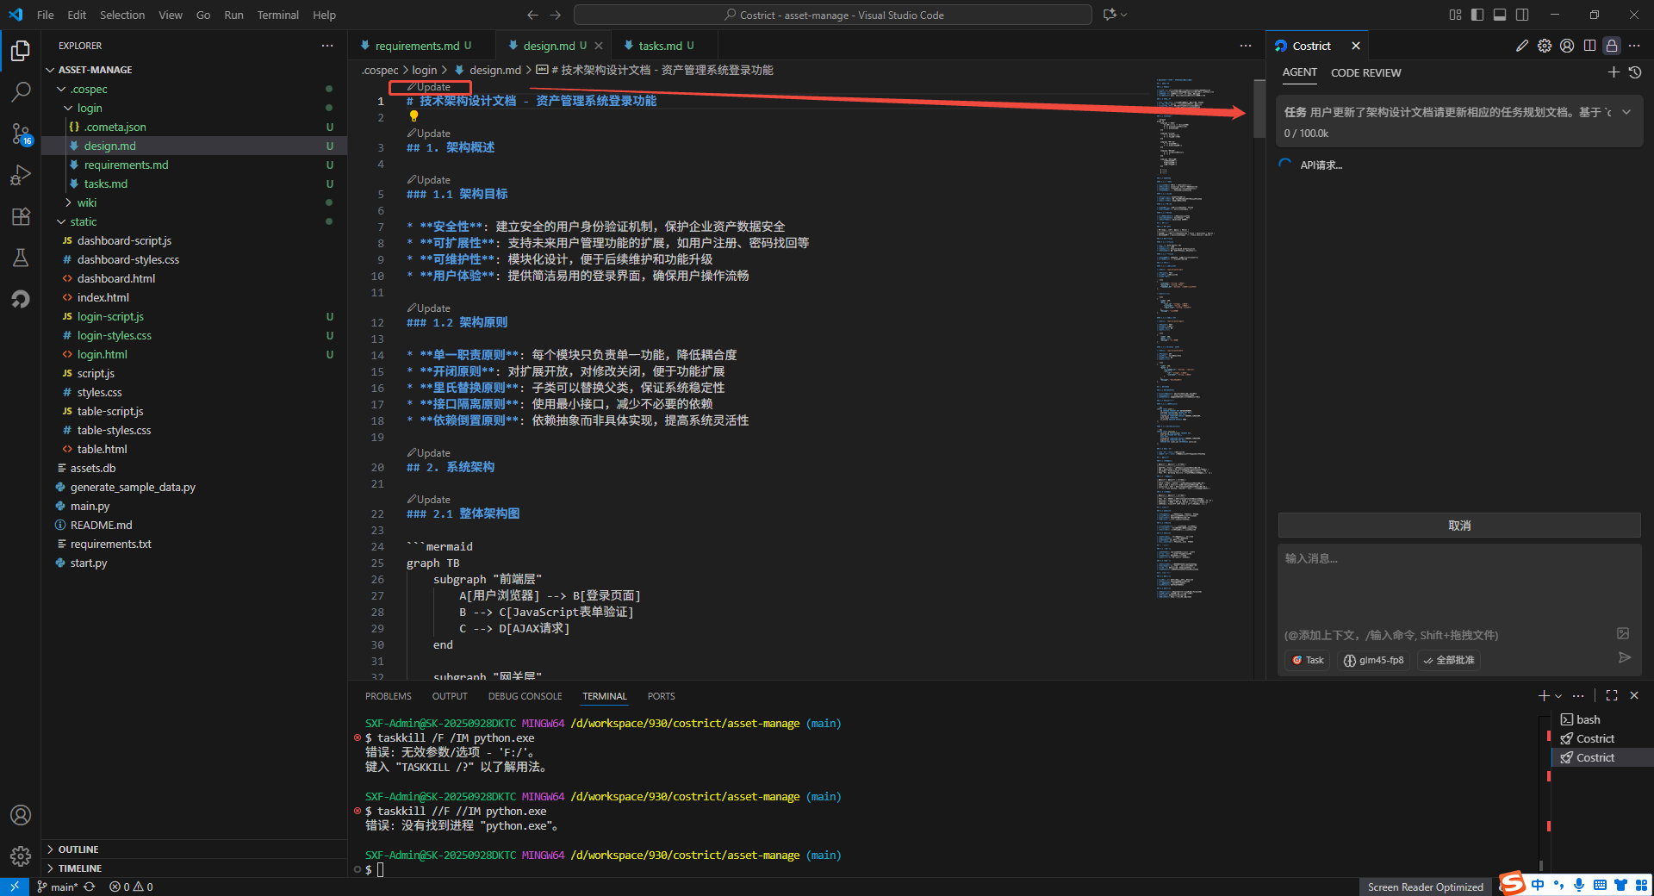1654x896 pixels.
Task: Start a new Costrict task with plus
Action: point(1614,72)
